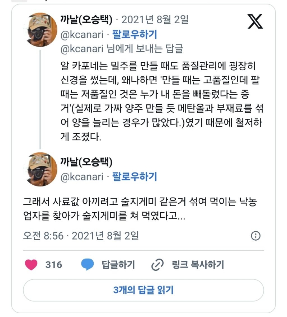Click the @kcanari handle in the lower tweet
This screenshot has width=287, height=317.
point(82,176)
